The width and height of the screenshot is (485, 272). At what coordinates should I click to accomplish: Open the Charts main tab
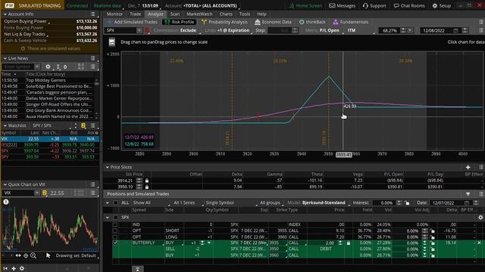(x=226, y=14)
